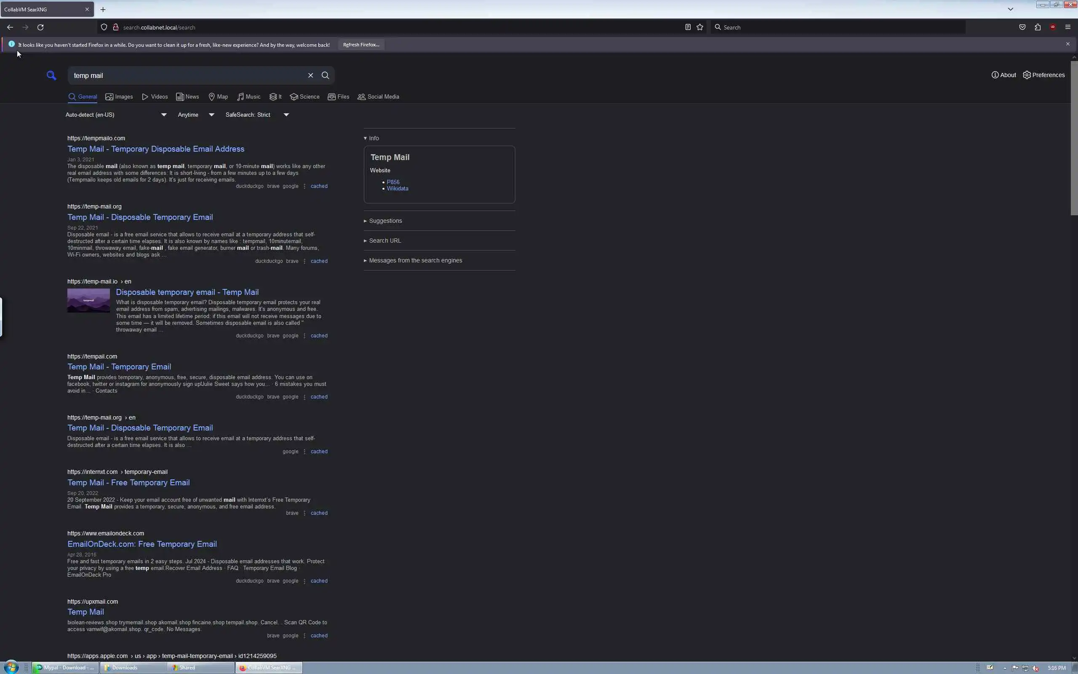Open the Firefox hamburger menu
The height and width of the screenshot is (674, 1078).
[1068, 27]
